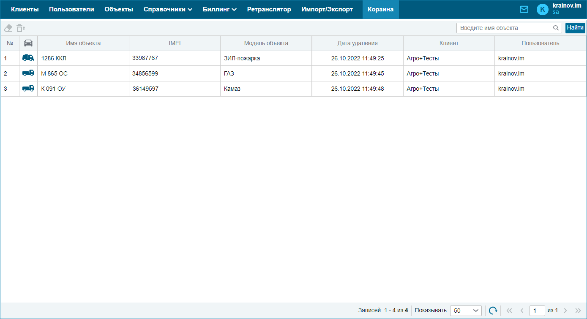This screenshot has width=587, height=319.
Task: Click the truck icon for 1286 ККЛ
Action: [x=28, y=58]
